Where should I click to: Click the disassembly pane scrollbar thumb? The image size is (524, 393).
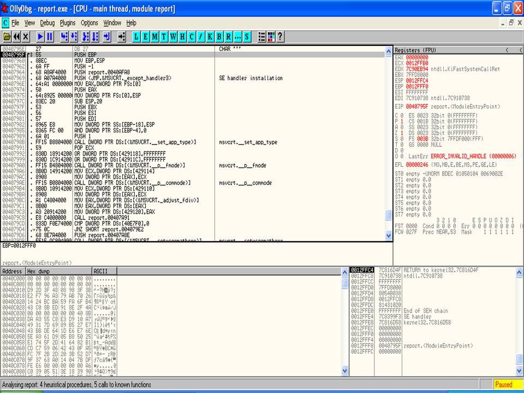pos(388,215)
